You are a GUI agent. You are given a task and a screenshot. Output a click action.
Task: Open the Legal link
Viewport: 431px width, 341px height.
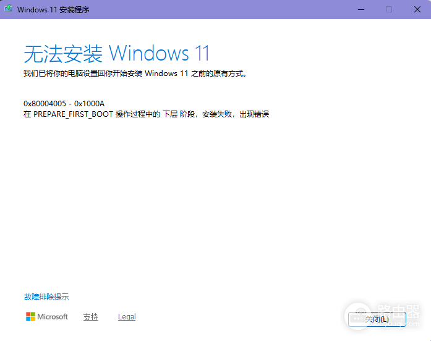[127, 317]
